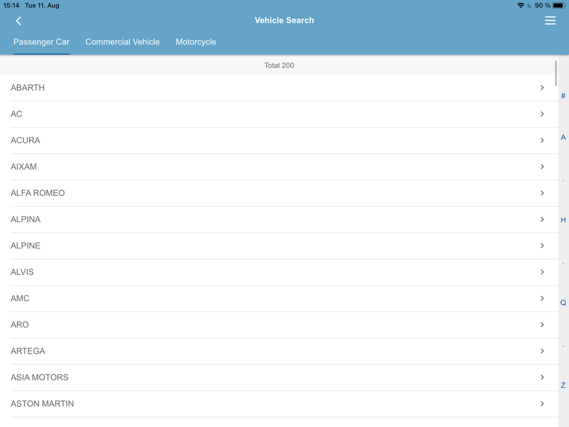Select the ASTON MARTIN manufacturer name

pyautogui.click(x=42, y=404)
